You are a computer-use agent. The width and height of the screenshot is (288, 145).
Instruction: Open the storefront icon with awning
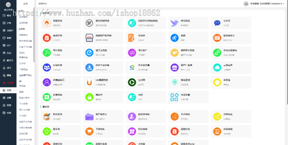click(x=89, y=38)
